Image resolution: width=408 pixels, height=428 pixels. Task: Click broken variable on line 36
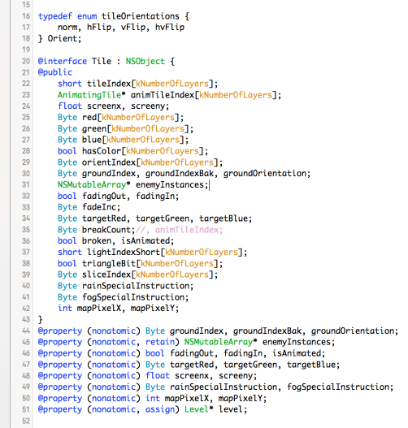point(97,240)
